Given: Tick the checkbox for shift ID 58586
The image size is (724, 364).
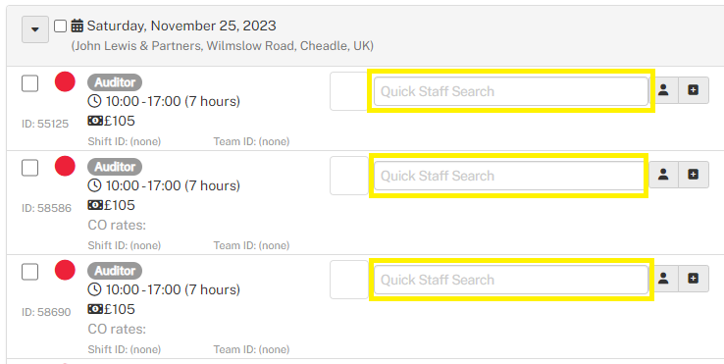Looking at the screenshot, I should tap(30, 168).
